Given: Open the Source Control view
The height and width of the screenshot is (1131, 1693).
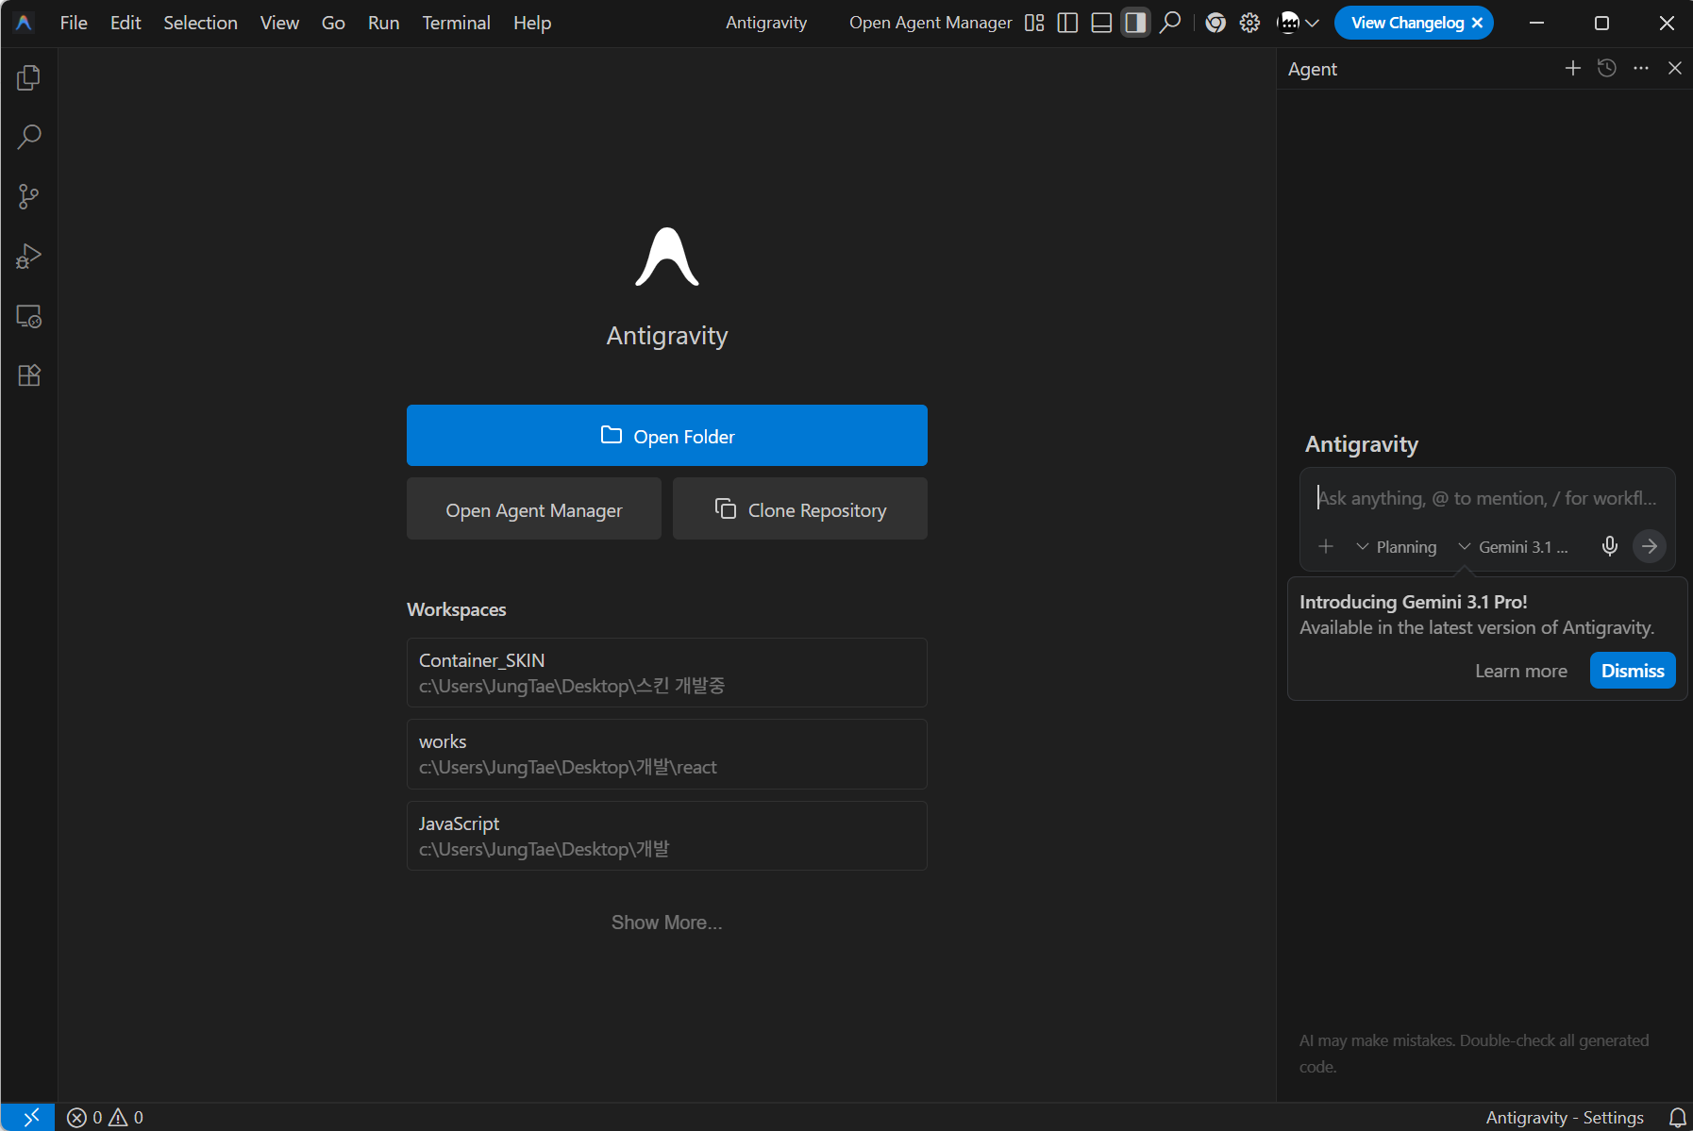Looking at the screenshot, I should [x=28, y=196].
